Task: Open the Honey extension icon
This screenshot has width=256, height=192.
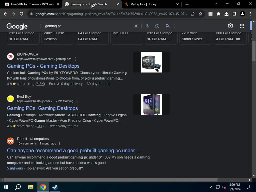Action: point(210,14)
